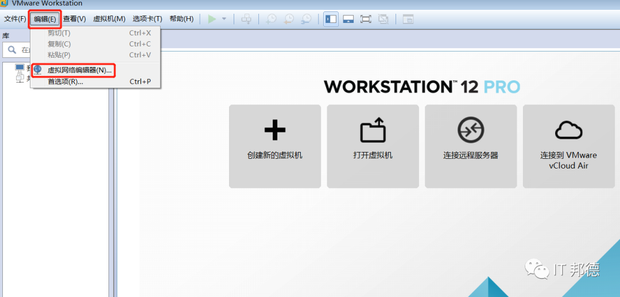Click the Send Ctrl+Alt+Del toolbar icon

(x=246, y=19)
